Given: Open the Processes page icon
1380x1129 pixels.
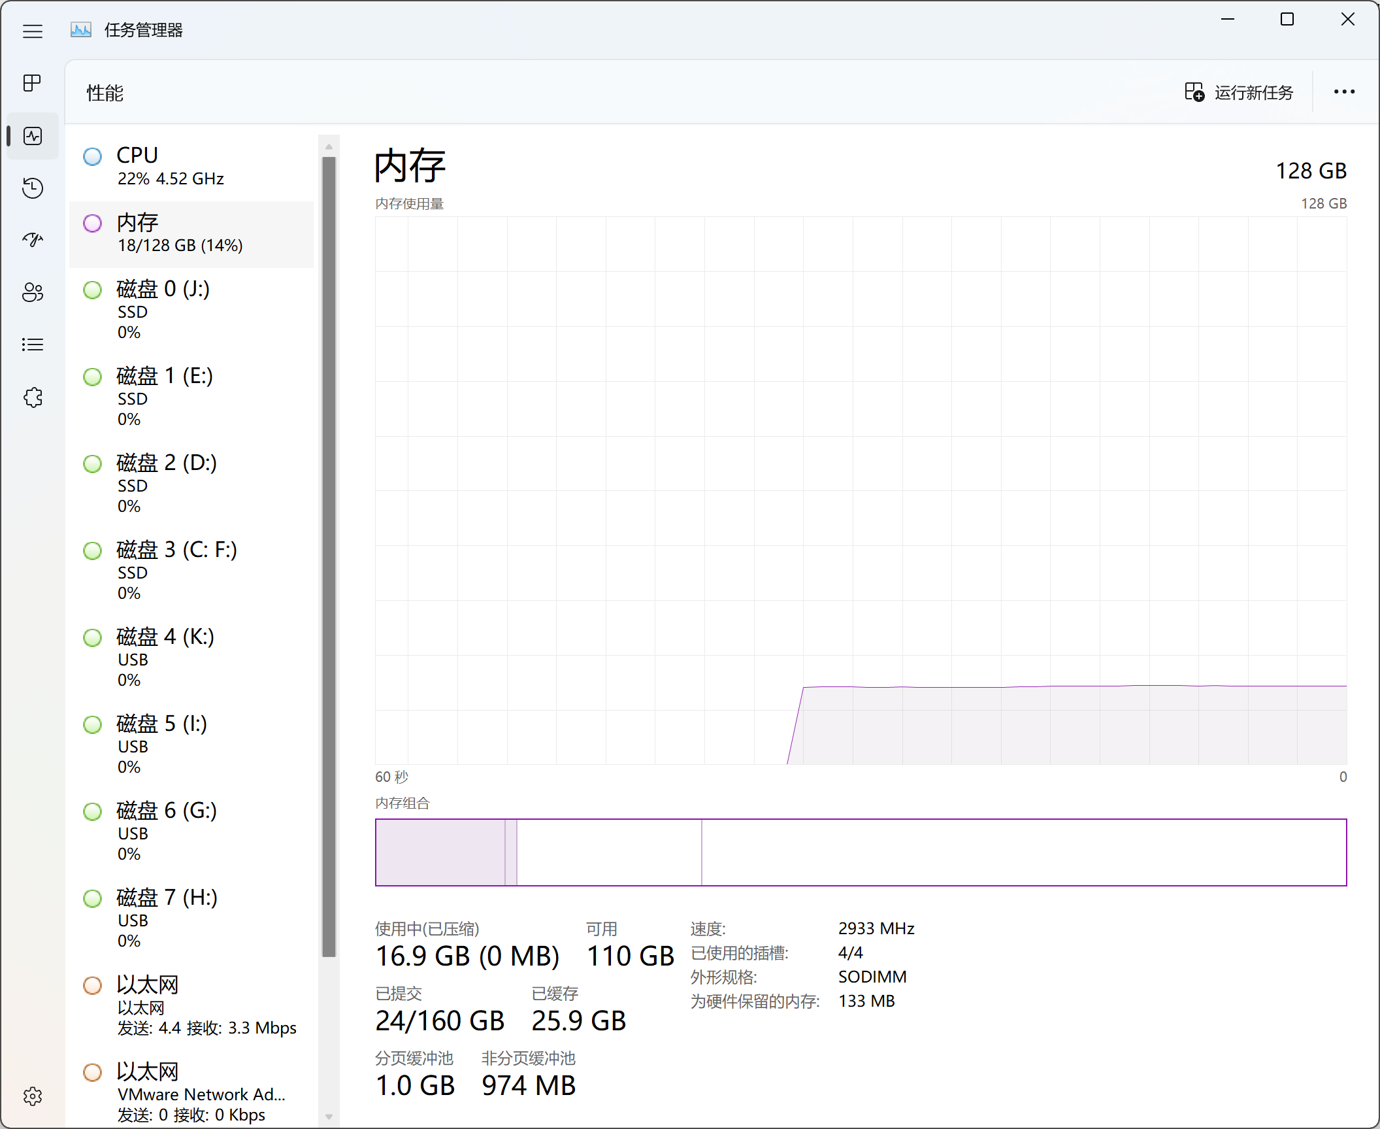Looking at the screenshot, I should click(x=33, y=83).
